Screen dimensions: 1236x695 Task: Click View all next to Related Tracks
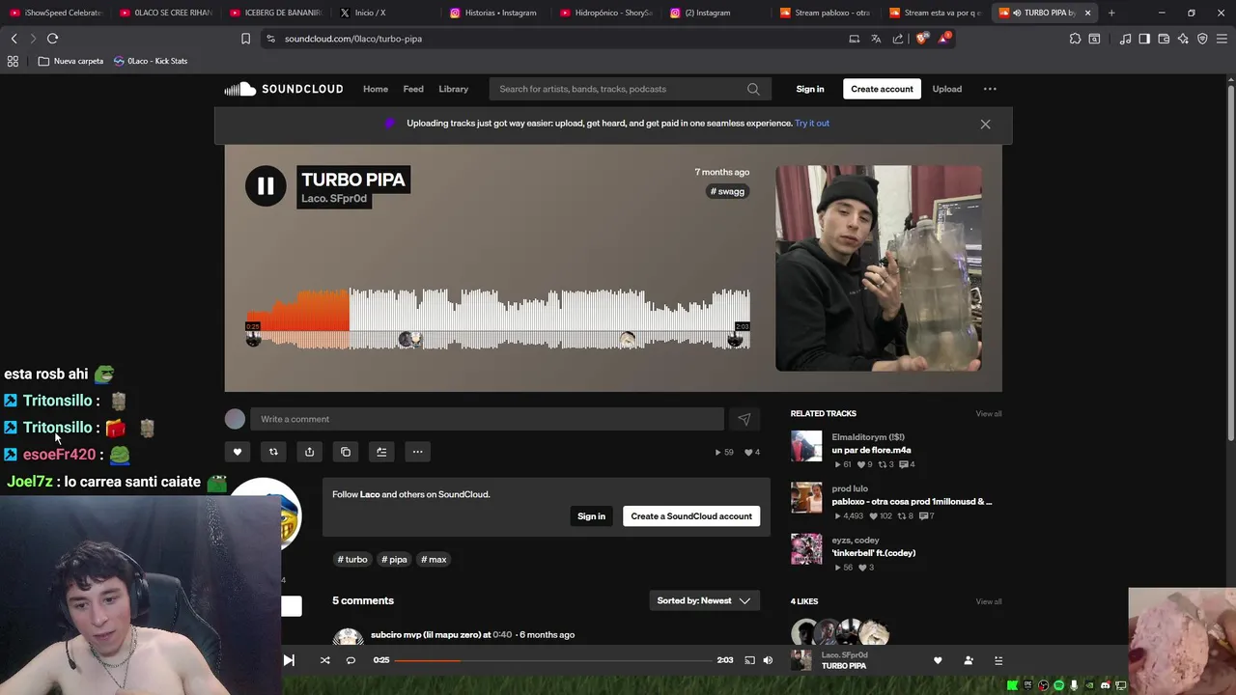pos(988,414)
